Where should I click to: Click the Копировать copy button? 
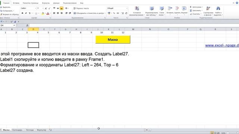pos(6,11)
